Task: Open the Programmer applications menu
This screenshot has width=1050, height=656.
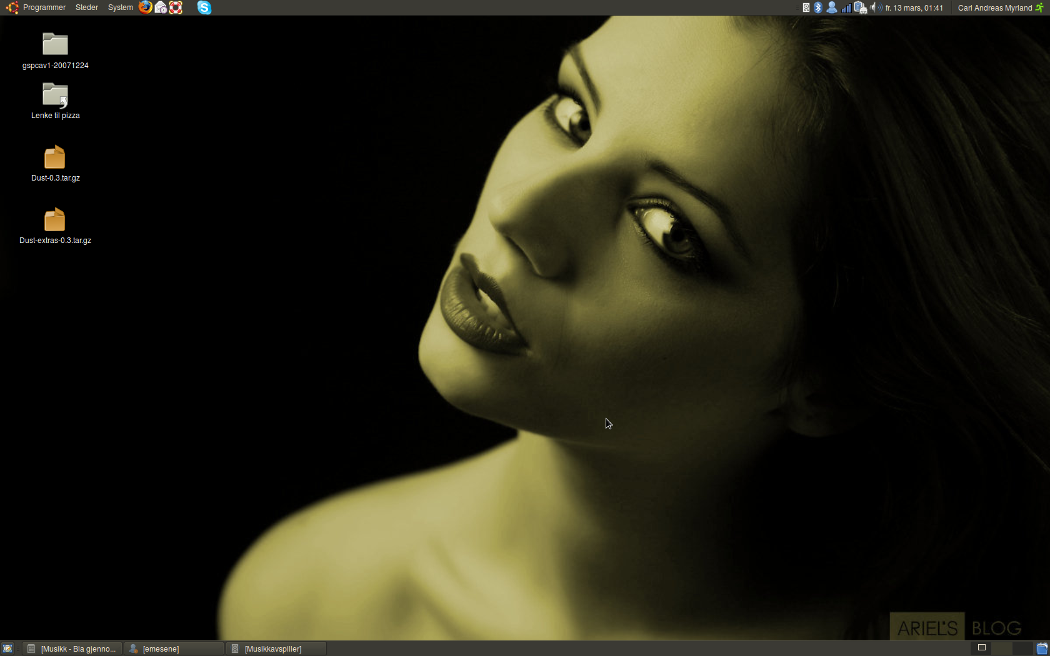Action: click(x=44, y=7)
